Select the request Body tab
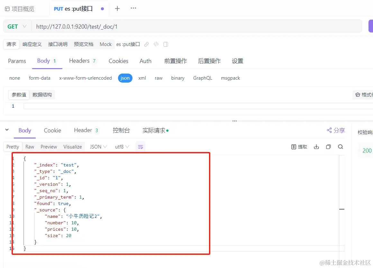 (47, 61)
